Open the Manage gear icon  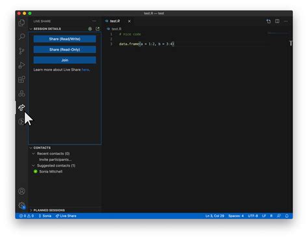[21, 205]
